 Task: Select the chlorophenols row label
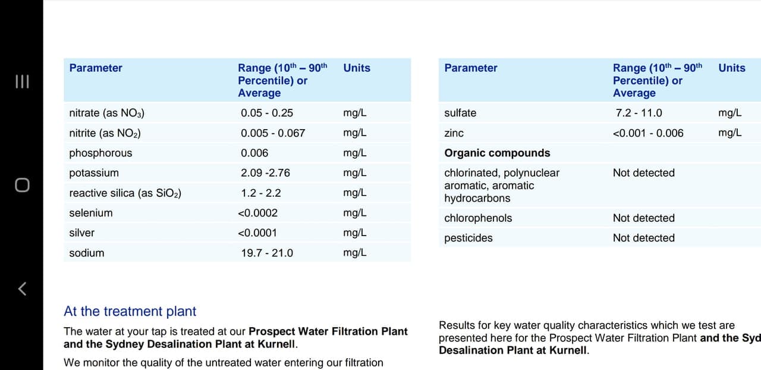pyautogui.click(x=478, y=218)
